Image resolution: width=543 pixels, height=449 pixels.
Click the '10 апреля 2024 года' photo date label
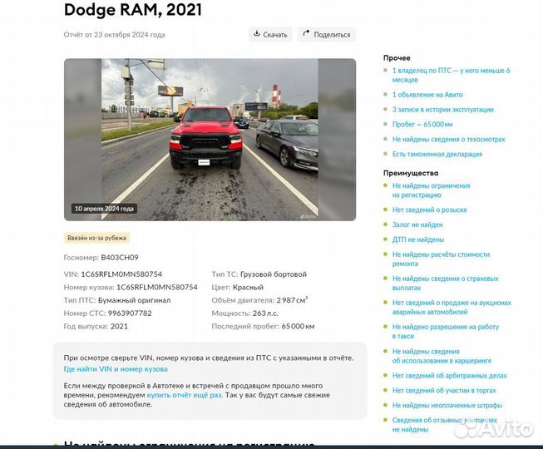pyautogui.click(x=104, y=209)
